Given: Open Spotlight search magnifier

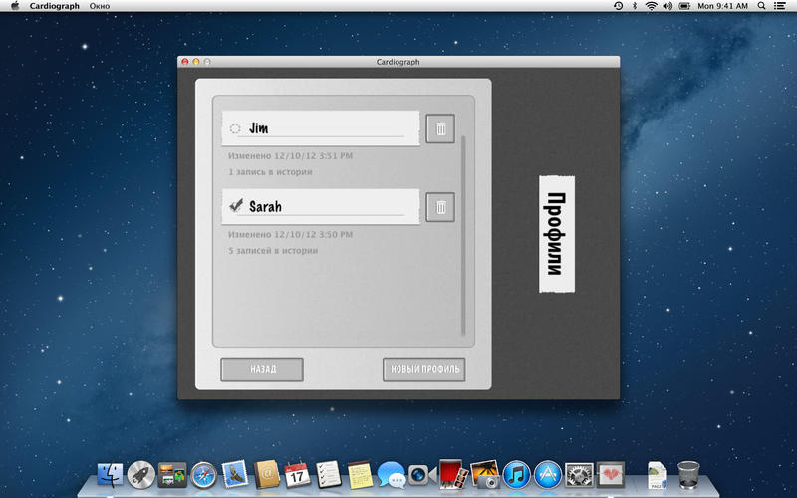Looking at the screenshot, I should click(761, 6).
